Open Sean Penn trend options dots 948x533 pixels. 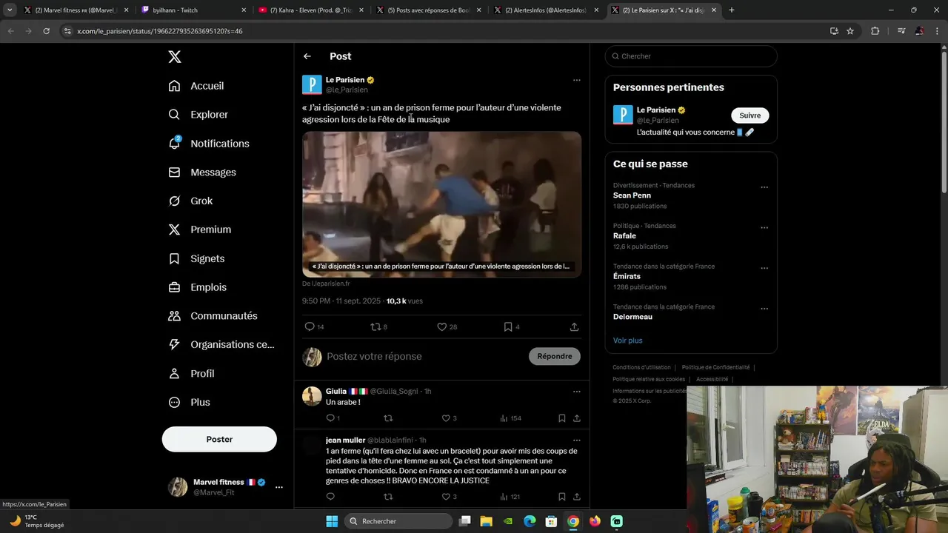click(764, 187)
